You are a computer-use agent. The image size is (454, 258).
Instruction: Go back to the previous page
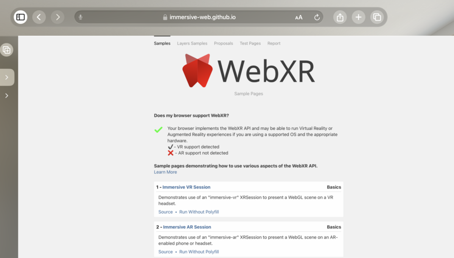click(x=39, y=17)
